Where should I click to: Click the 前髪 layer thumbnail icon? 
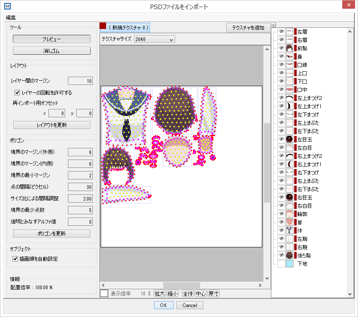point(290,48)
